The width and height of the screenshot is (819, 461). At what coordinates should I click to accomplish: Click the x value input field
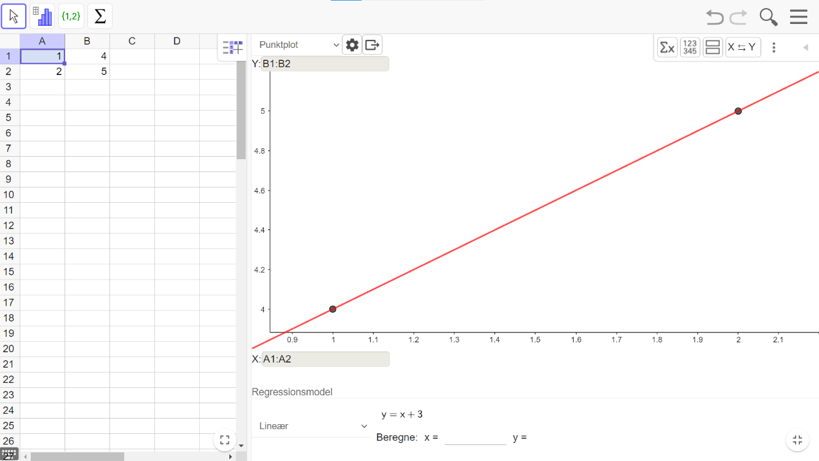point(475,438)
